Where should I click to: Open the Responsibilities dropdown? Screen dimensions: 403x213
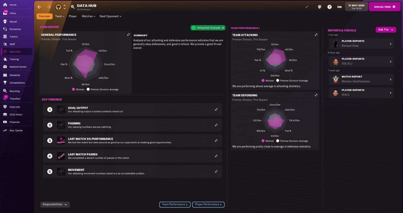(55, 205)
